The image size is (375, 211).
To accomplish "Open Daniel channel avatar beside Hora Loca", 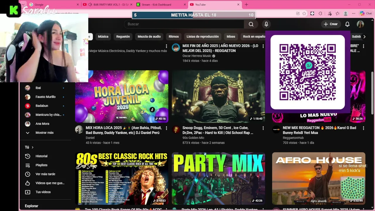I will pyautogui.click(x=79, y=130).
